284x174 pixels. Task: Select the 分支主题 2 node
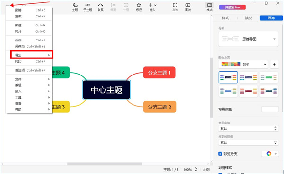click(x=160, y=107)
